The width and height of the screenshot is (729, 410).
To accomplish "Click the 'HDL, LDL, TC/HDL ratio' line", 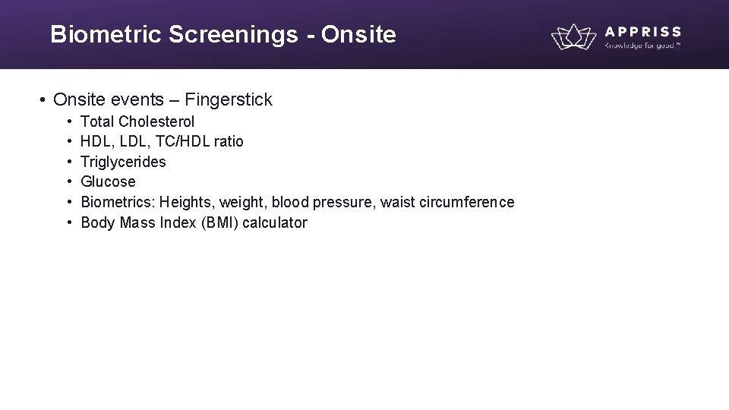I will 162,141.
